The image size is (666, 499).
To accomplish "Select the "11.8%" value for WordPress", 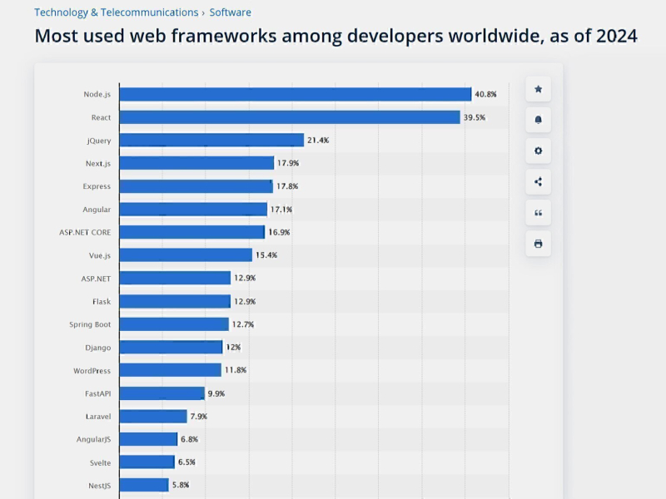I will (x=236, y=370).
